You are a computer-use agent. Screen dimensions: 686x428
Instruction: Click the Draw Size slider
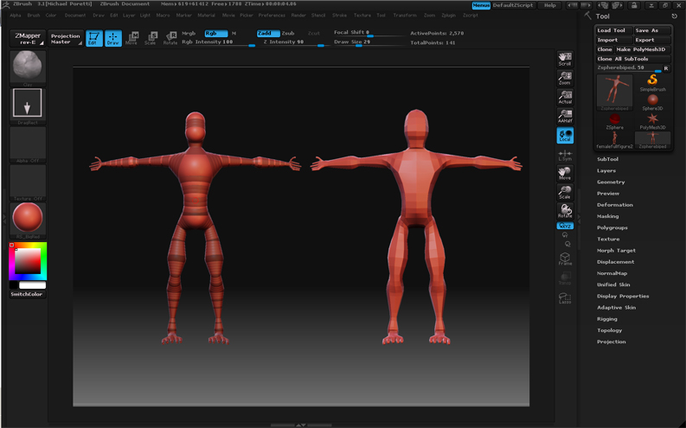click(x=369, y=42)
